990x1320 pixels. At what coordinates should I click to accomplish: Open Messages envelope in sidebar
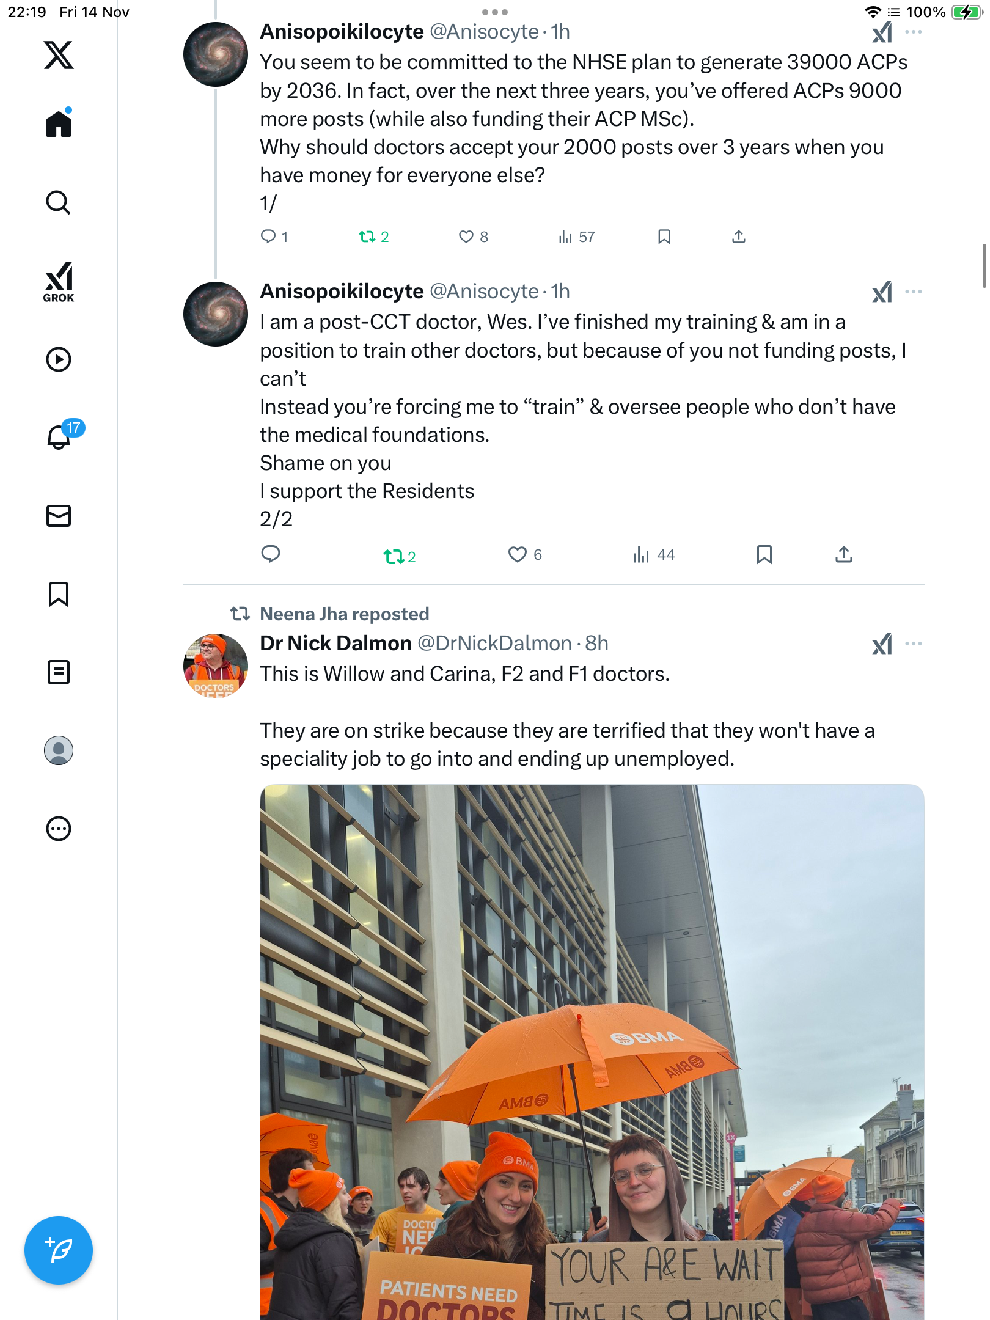59,516
